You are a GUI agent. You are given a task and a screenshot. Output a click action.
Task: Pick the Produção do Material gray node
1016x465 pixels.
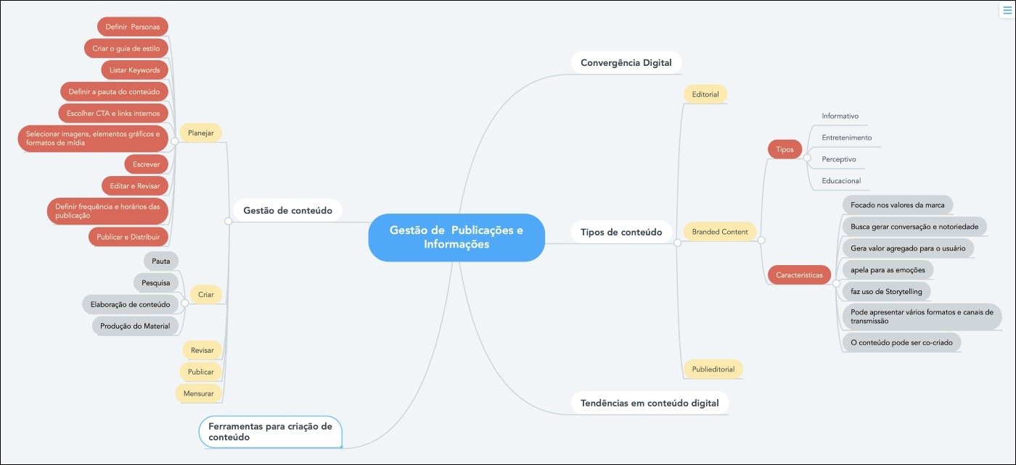click(x=135, y=326)
